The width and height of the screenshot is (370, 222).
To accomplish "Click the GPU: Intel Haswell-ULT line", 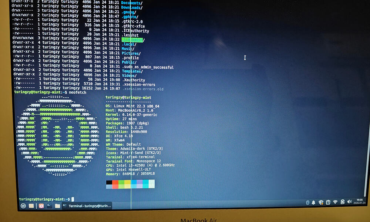I will tap(128, 169).
